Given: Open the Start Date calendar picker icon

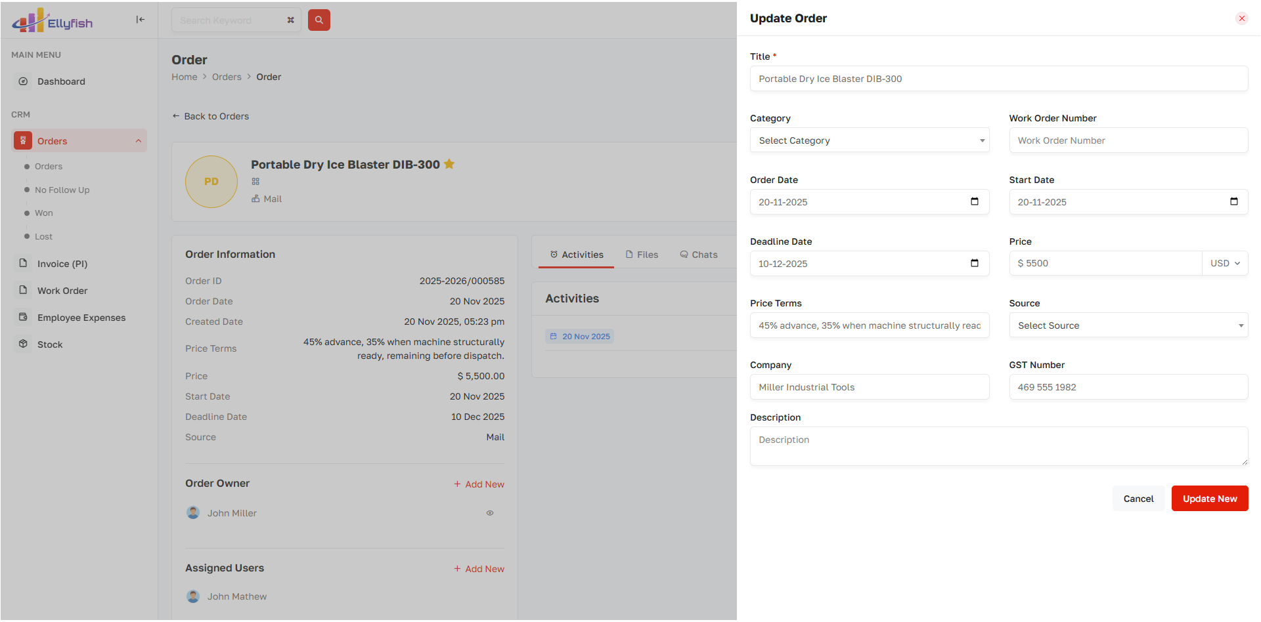Looking at the screenshot, I should point(1233,201).
